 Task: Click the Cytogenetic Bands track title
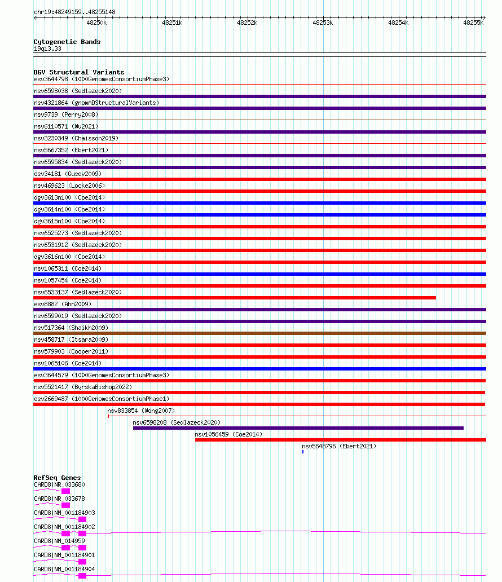tap(67, 42)
